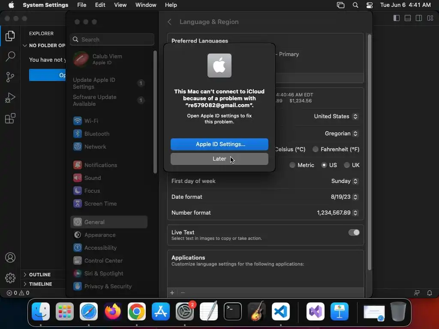This screenshot has height=329, width=439.
Task: Open the Help menu
Action: 171,5
